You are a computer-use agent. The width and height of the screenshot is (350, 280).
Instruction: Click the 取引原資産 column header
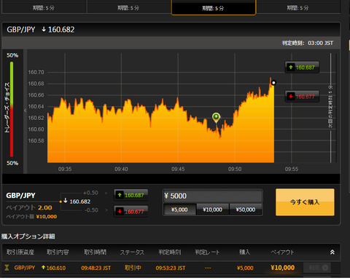click(x=20, y=252)
